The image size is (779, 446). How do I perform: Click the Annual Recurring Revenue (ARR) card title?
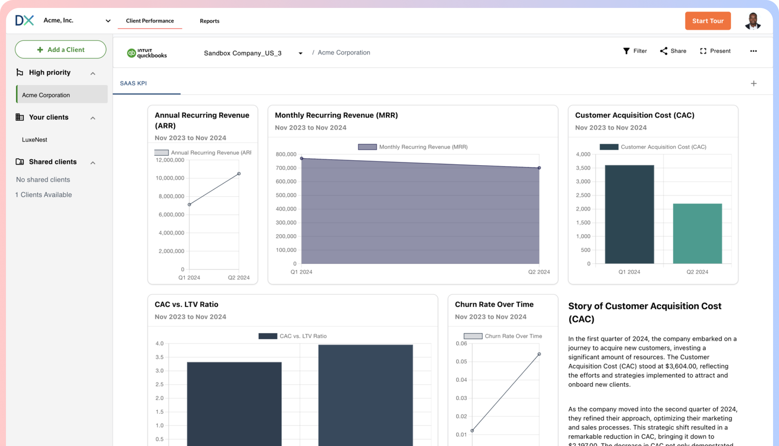point(202,120)
